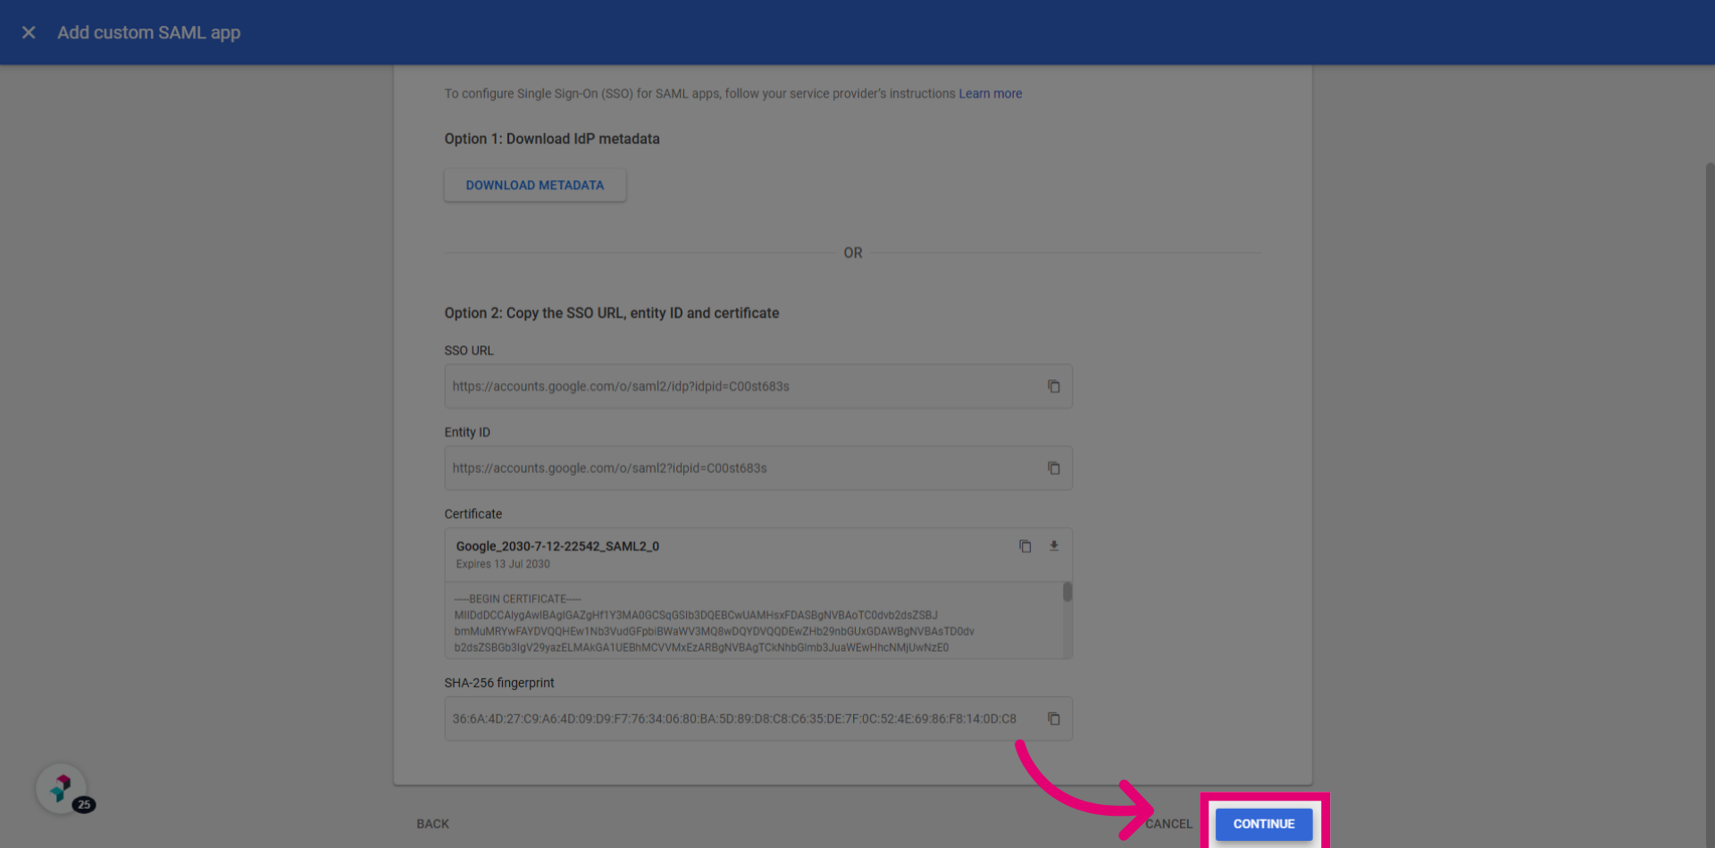The height and width of the screenshot is (848, 1715).
Task: Open the floating guide widget icon
Action: point(61,788)
